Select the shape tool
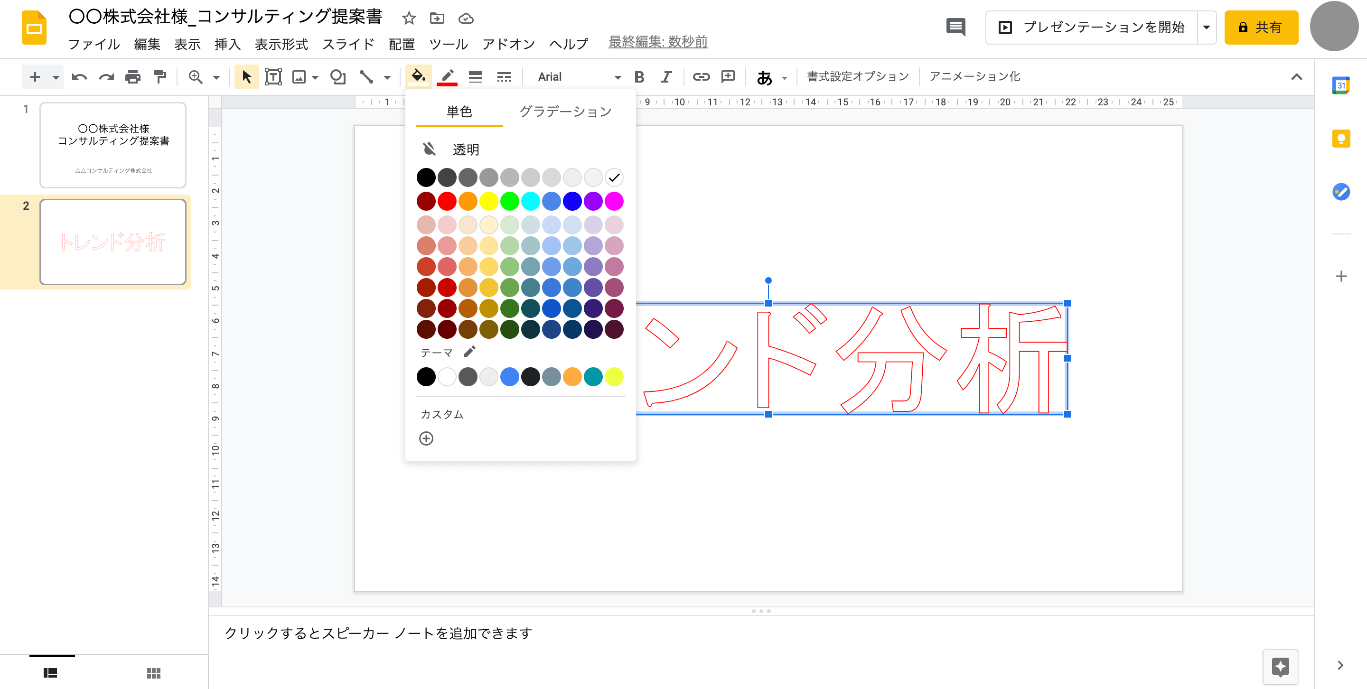This screenshot has width=1367, height=689. tap(337, 77)
